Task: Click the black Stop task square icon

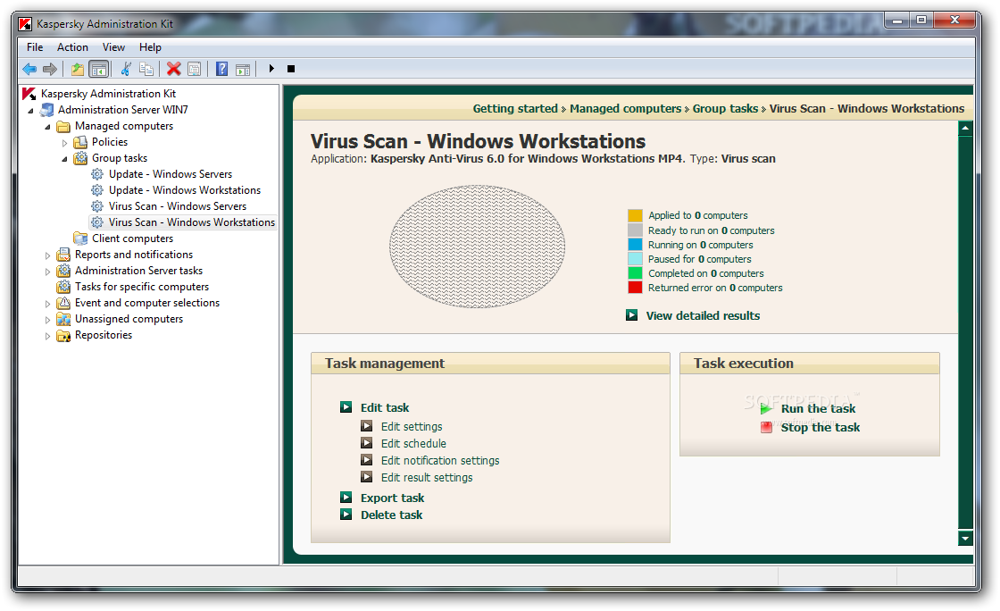Action: pos(291,69)
